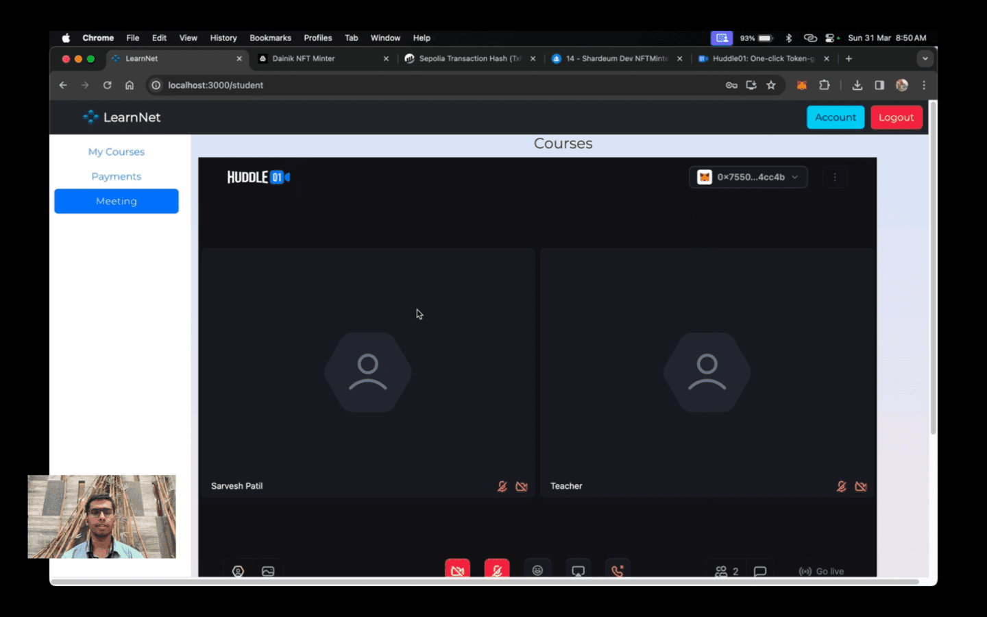Toggle the Chrome side panel
The height and width of the screenshot is (617, 987).
(x=879, y=85)
